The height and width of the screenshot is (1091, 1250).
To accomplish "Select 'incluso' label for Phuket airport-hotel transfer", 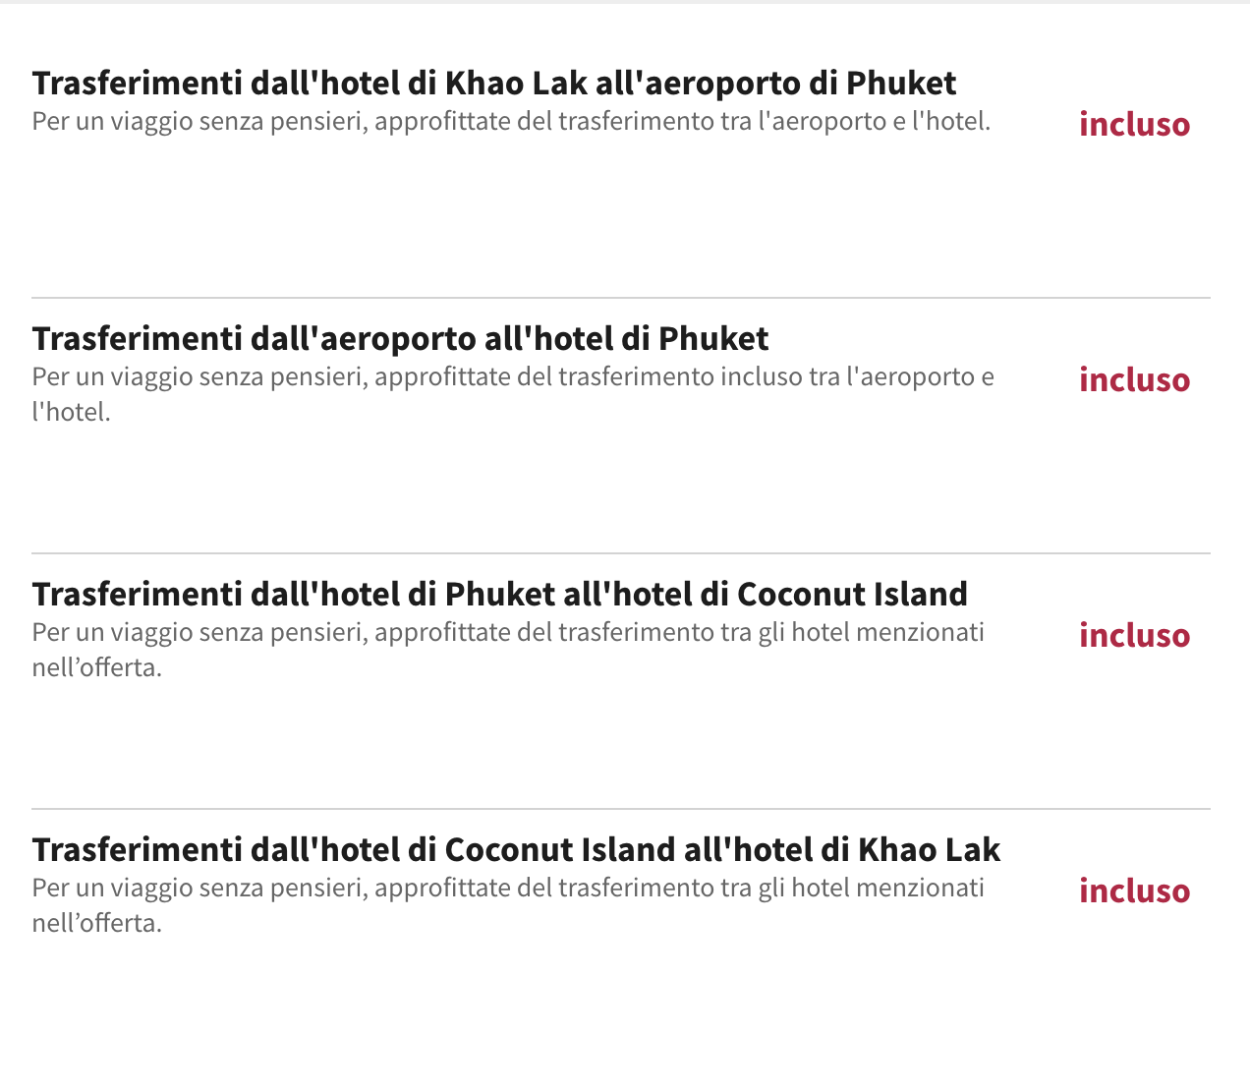I will [x=1135, y=380].
